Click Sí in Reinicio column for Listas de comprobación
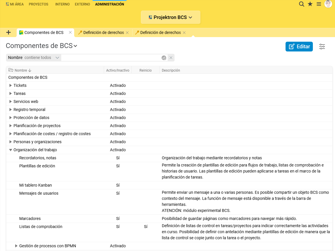 (x=146, y=227)
